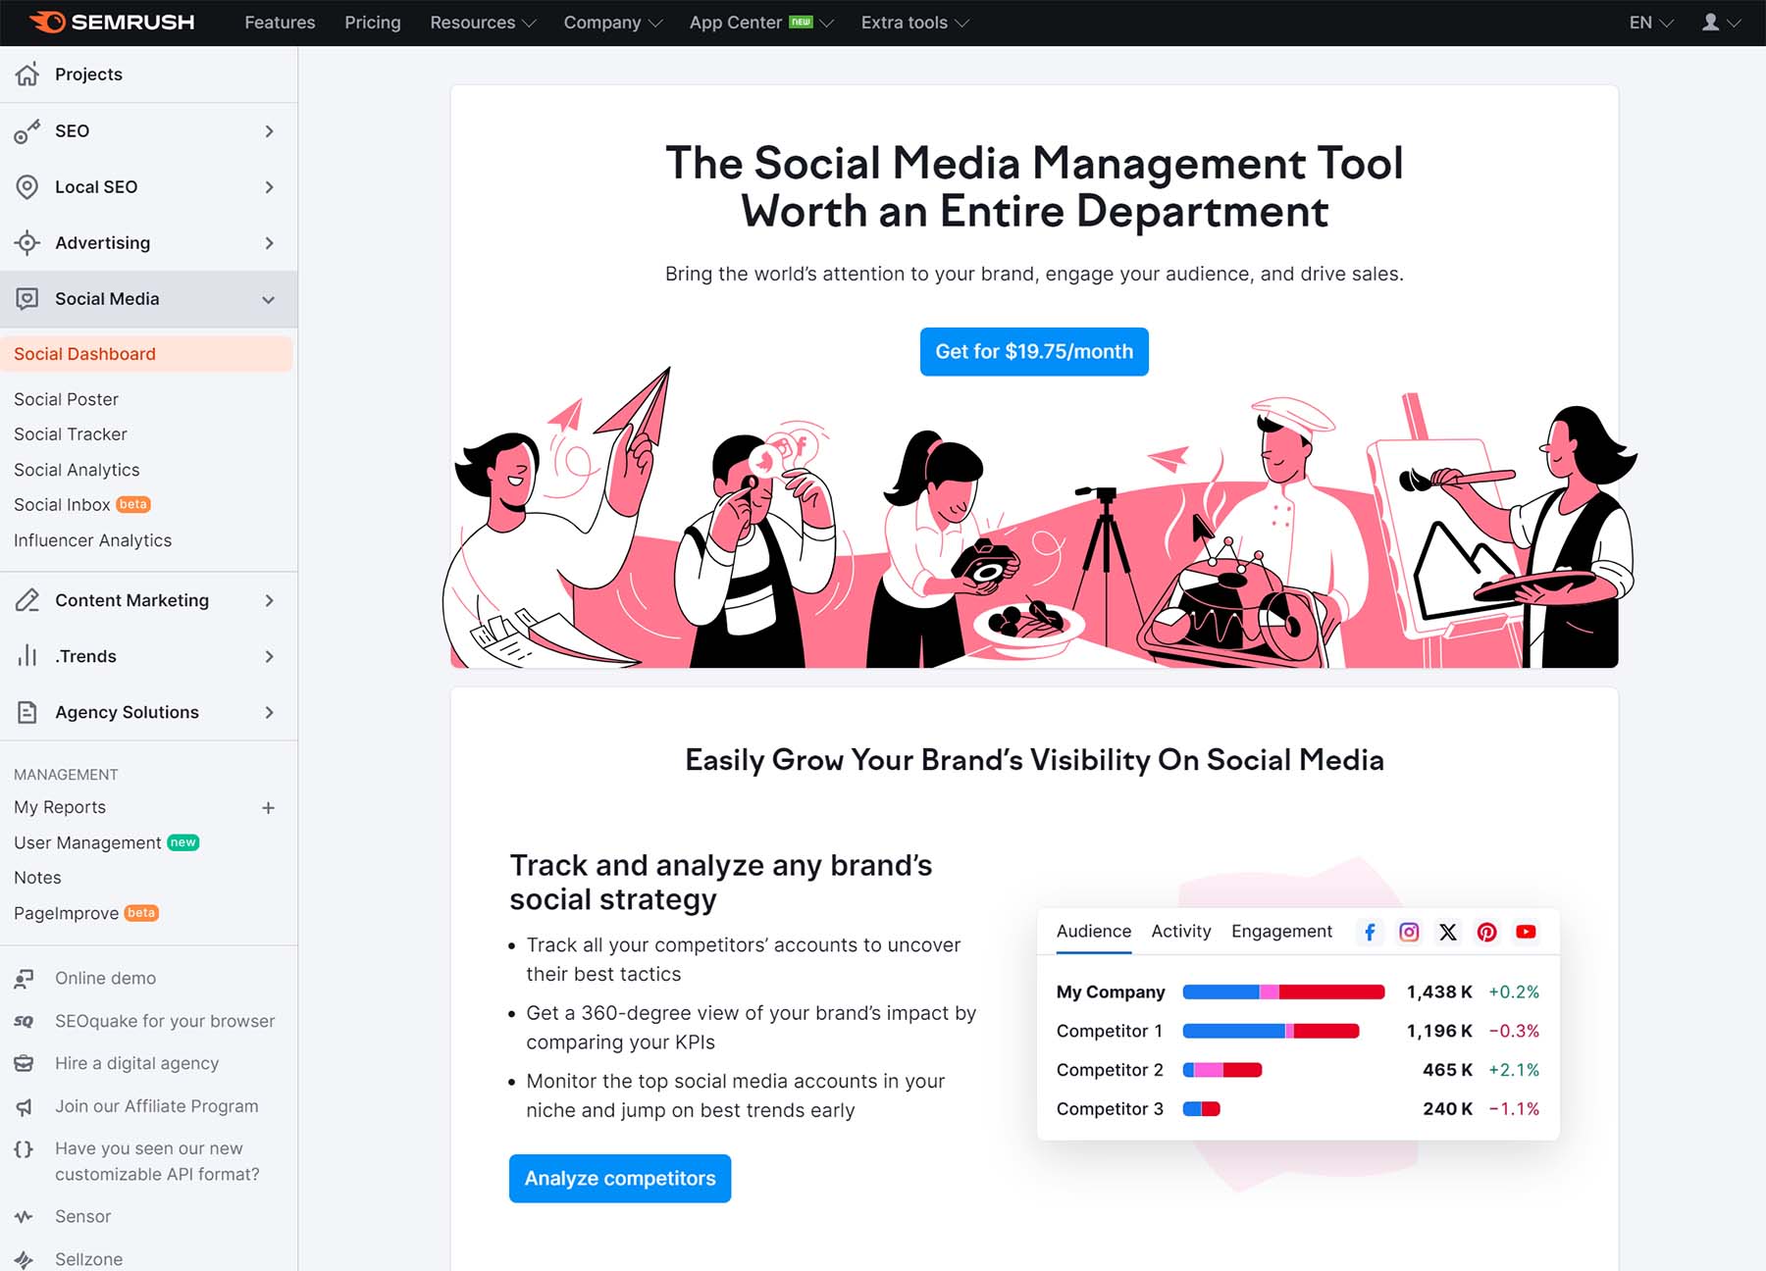Collapse the Social Media section chevron
This screenshot has width=1766, height=1271.
coord(268,299)
